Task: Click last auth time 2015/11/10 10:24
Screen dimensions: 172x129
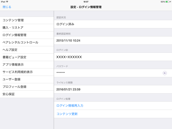Action: click(68, 41)
